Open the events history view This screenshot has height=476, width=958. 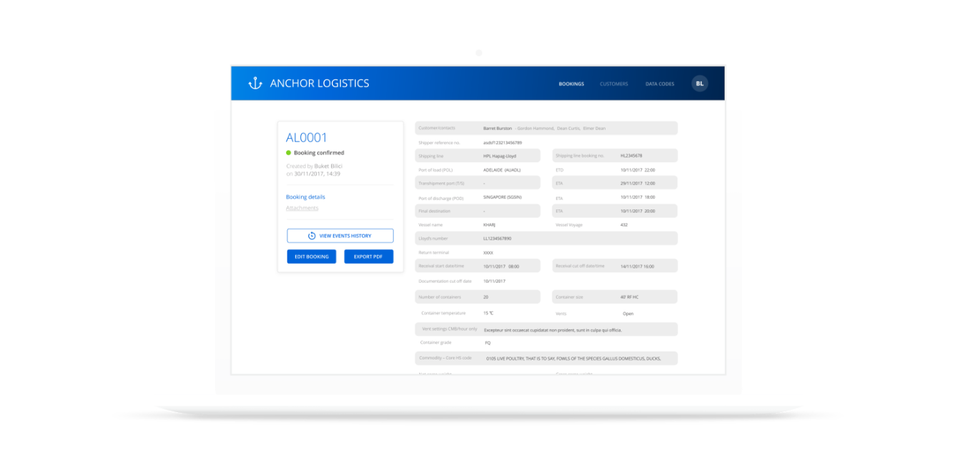coord(340,235)
